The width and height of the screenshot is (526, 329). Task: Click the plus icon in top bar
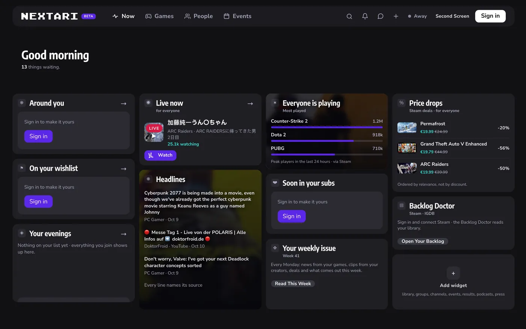tap(396, 16)
